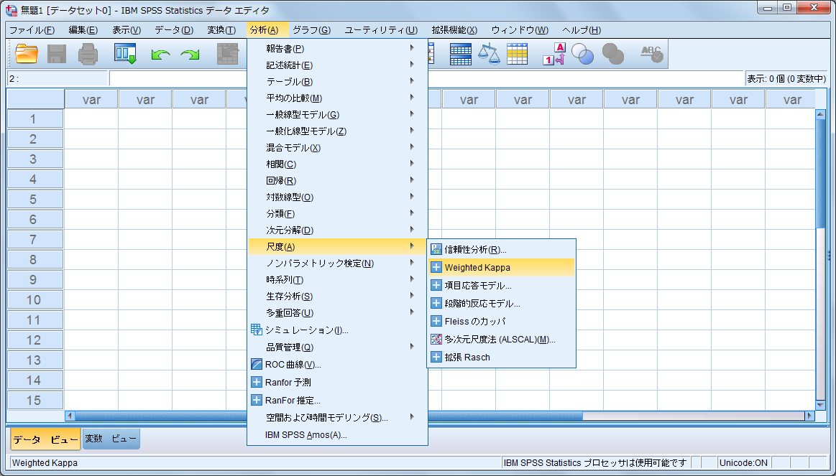Screen dimensions: 836x476
Task: Choose Weighted Kappa from the 尺度 submenu
Action: click(x=502, y=267)
